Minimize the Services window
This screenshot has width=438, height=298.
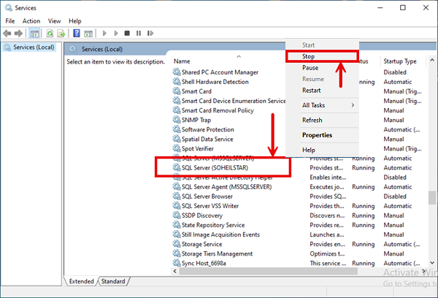coord(380,8)
